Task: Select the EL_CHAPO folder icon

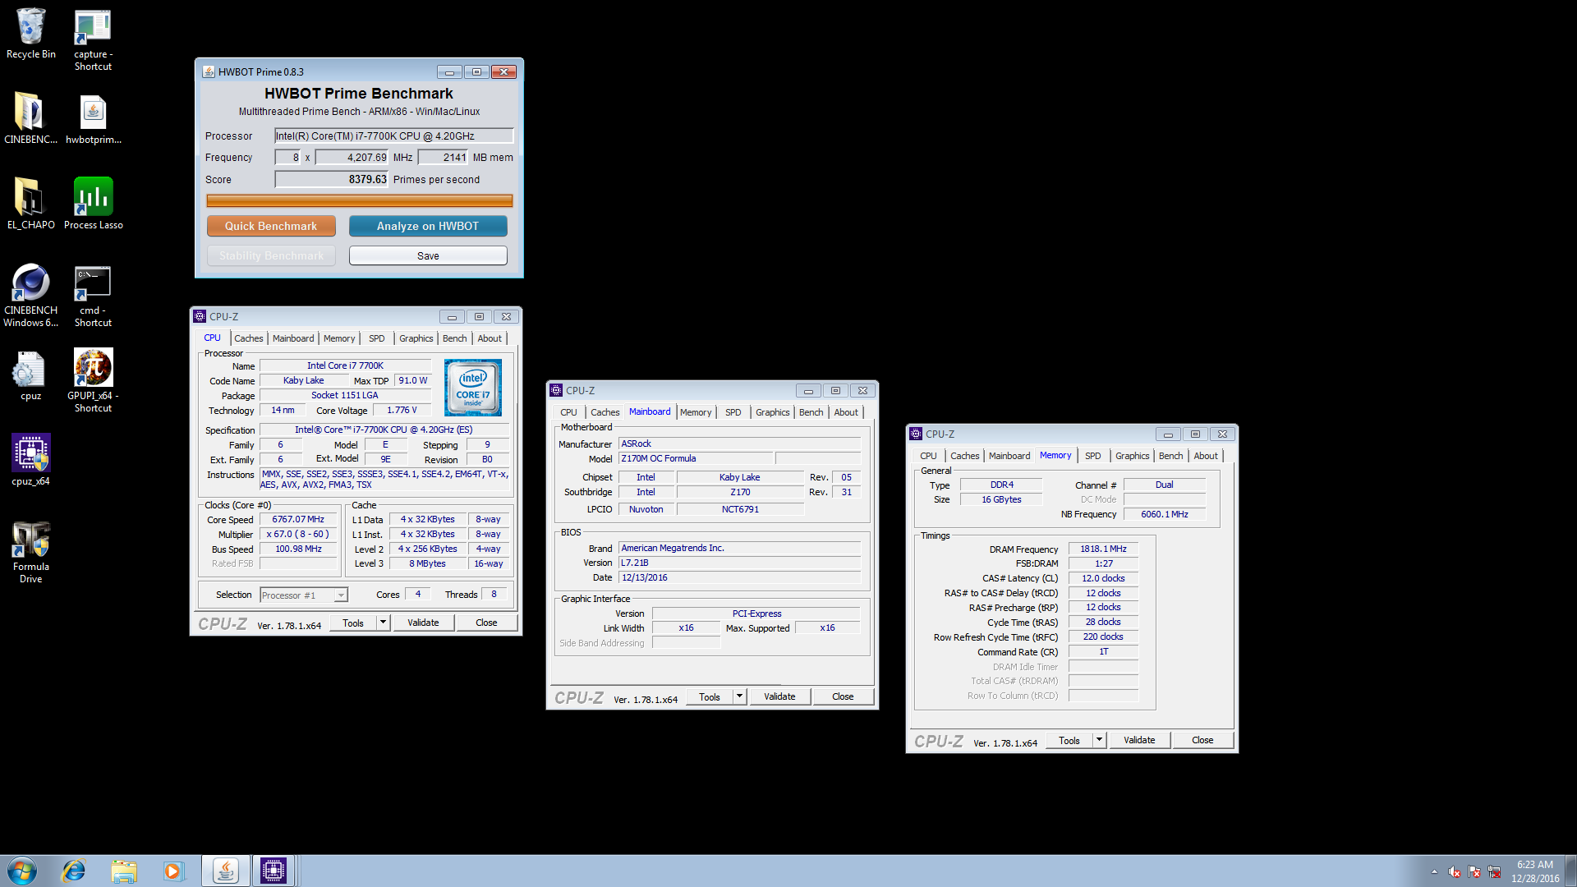Action: pyautogui.click(x=31, y=204)
